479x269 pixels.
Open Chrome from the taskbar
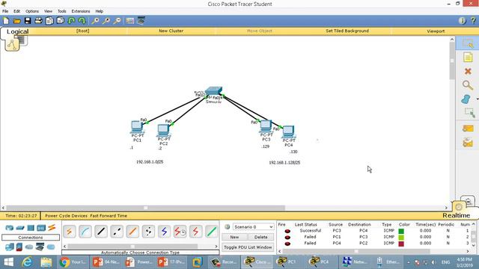73,262
